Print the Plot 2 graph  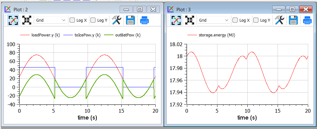(x=144, y=20)
